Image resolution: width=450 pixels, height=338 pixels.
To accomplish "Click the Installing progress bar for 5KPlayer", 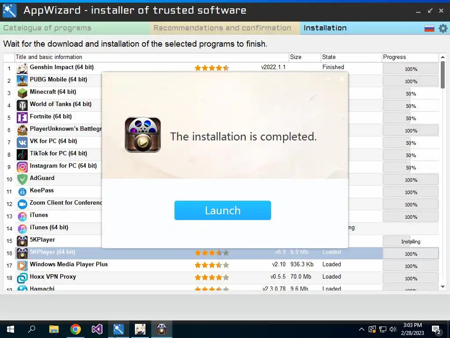I will click(411, 242).
